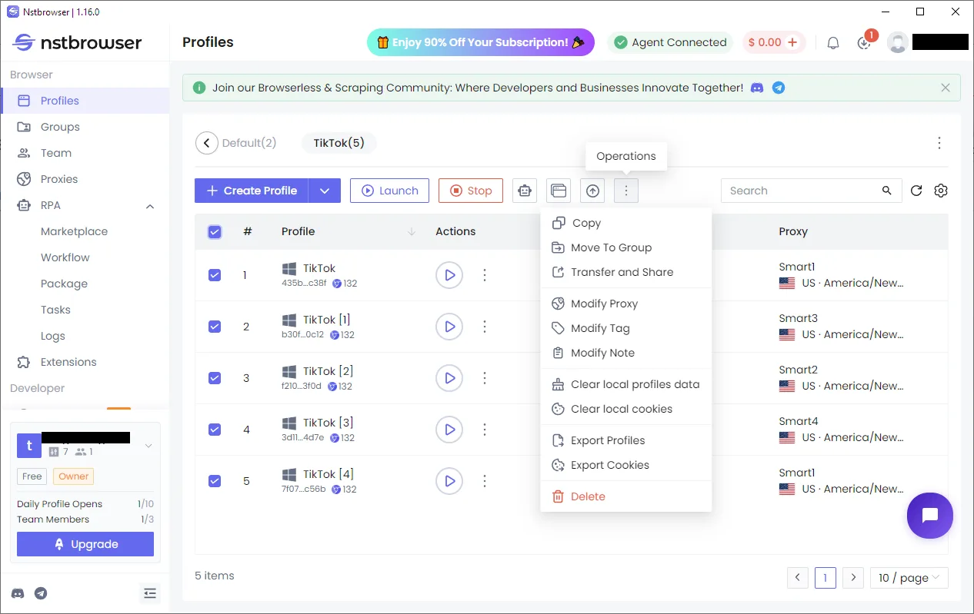Image resolution: width=974 pixels, height=614 pixels.
Task: Toggle the select-all header checkbox
Action: [x=215, y=231]
